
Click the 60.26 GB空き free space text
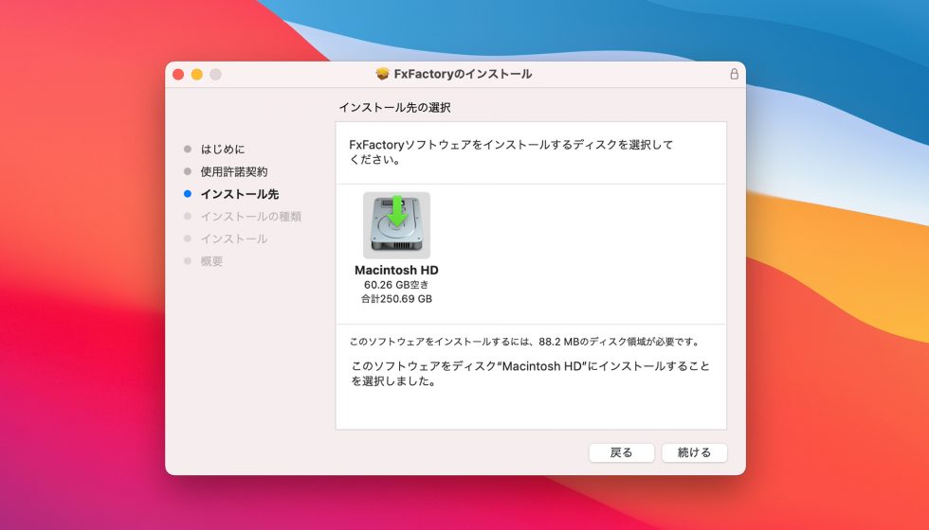pos(396,285)
